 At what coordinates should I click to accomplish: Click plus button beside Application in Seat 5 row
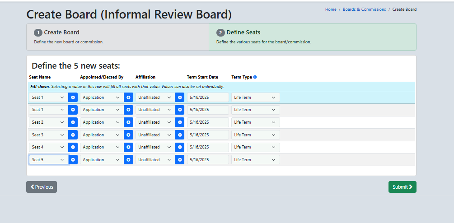point(129,160)
